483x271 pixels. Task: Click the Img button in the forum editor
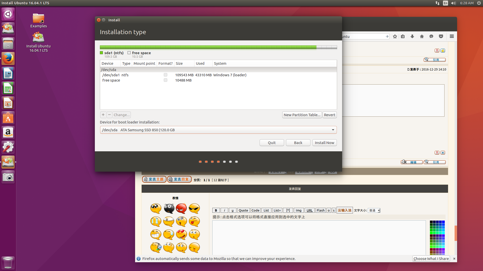click(x=299, y=210)
